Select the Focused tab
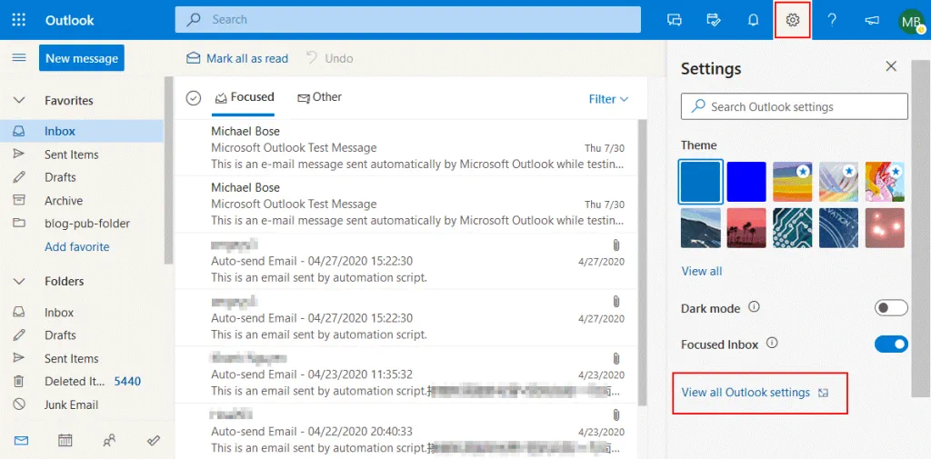The image size is (931, 459). 244,97
